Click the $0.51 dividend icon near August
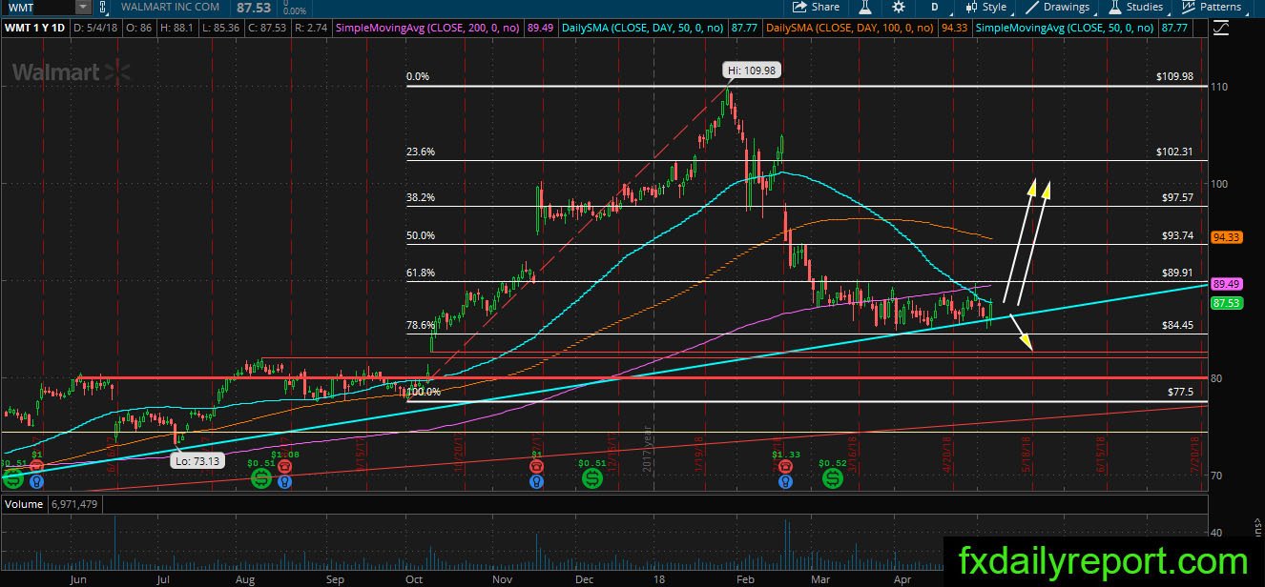Screen dimensions: 1265x587 [261, 478]
